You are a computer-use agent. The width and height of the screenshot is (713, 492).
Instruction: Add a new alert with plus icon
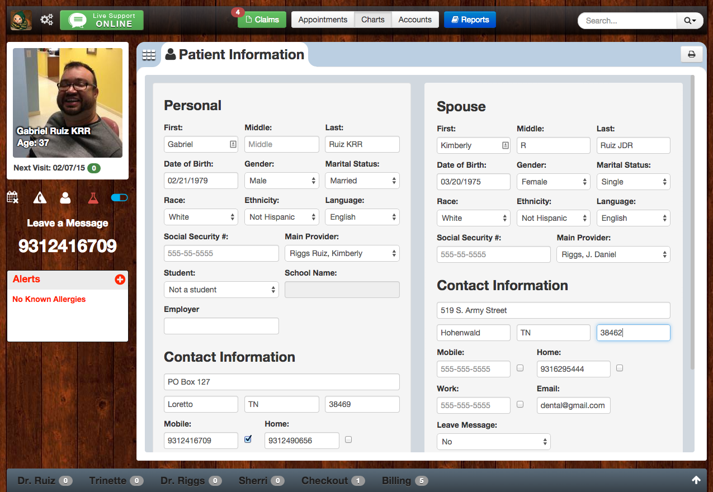pyautogui.click(x=120, y=280)
